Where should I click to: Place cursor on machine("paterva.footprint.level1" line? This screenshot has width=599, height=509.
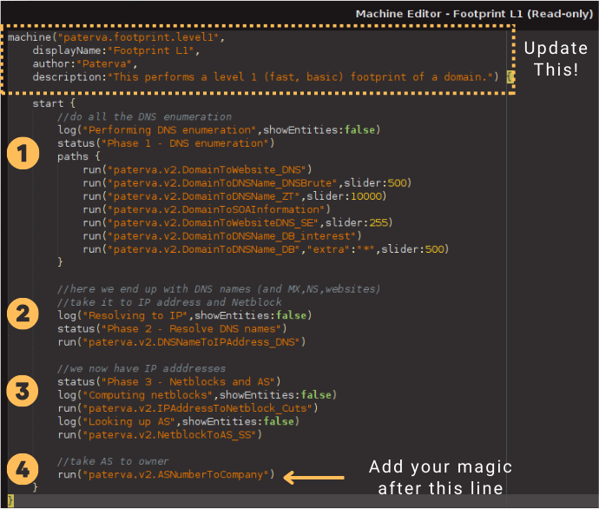tap(116, 37)
